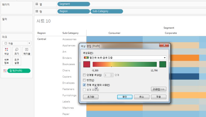Select the Central region label
Viewport: 206px width, 117px height.
pos(42,39)
